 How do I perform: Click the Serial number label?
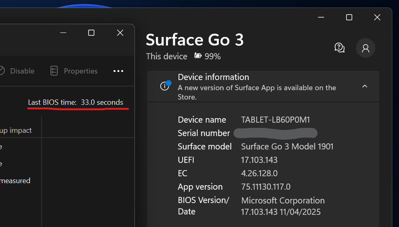(x=204, y=133)
